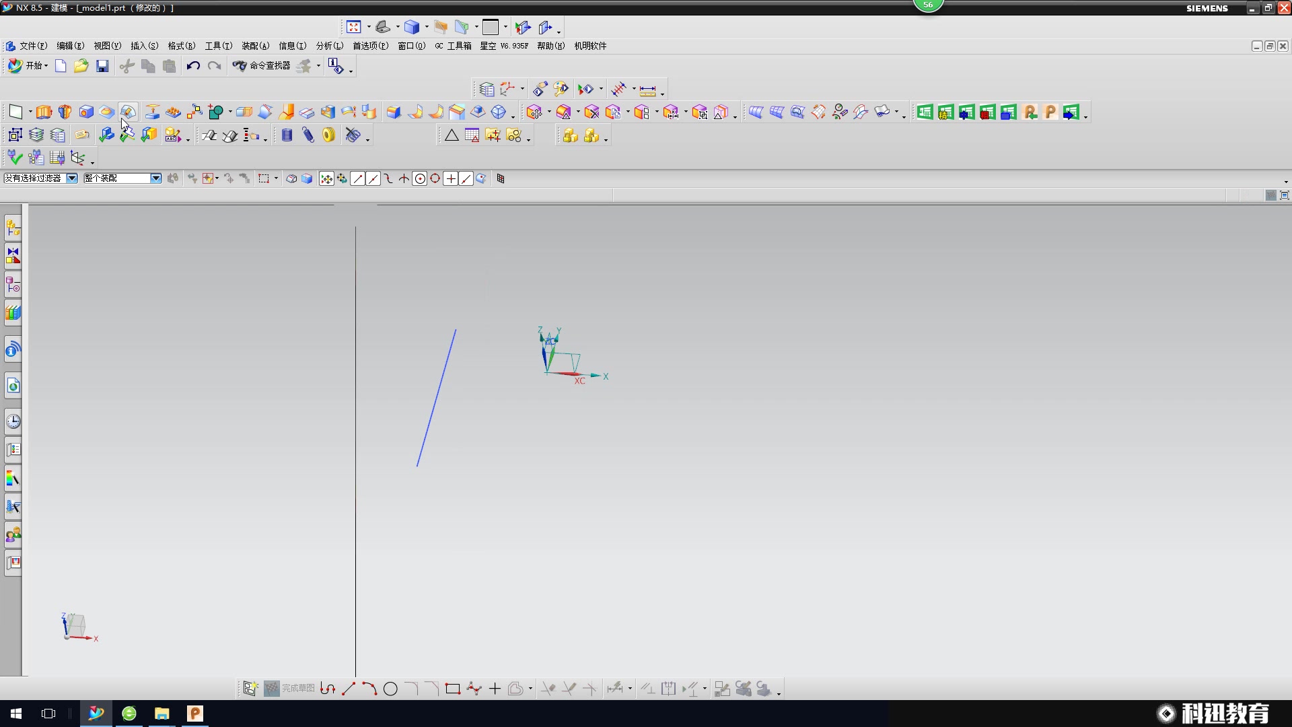Toggle the arc center snap point
Viewport: 1292px width, 727px height.
tap(420, 178)
